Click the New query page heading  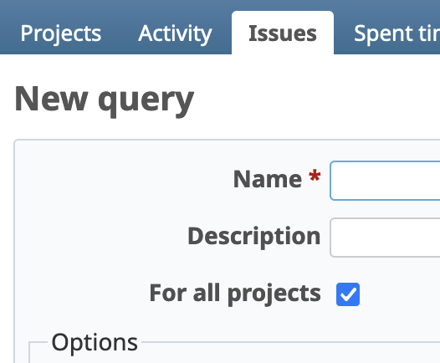(104, 100)
